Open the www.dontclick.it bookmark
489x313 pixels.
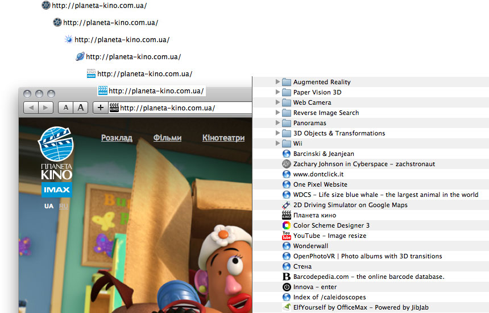[x=318, y=174]
